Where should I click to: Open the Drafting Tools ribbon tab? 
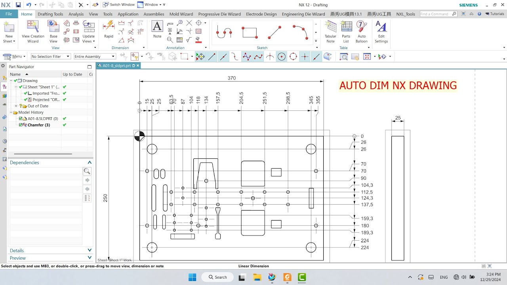coord(50,14)
